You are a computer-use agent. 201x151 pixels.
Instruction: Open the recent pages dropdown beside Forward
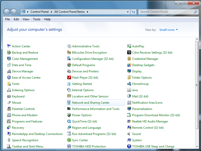(19, 12)
